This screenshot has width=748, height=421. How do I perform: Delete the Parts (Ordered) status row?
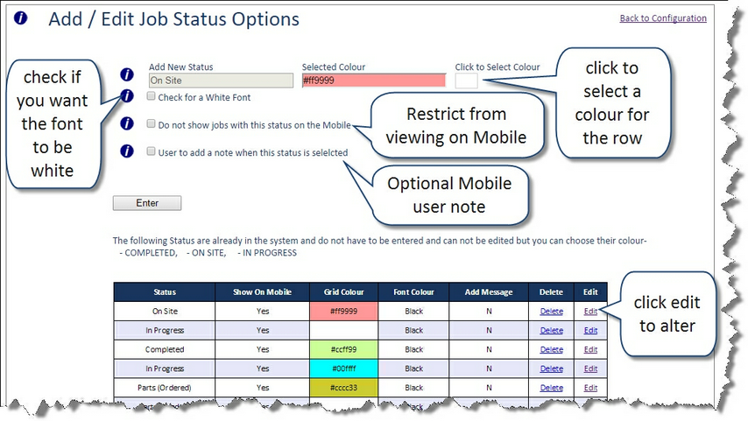551,388
